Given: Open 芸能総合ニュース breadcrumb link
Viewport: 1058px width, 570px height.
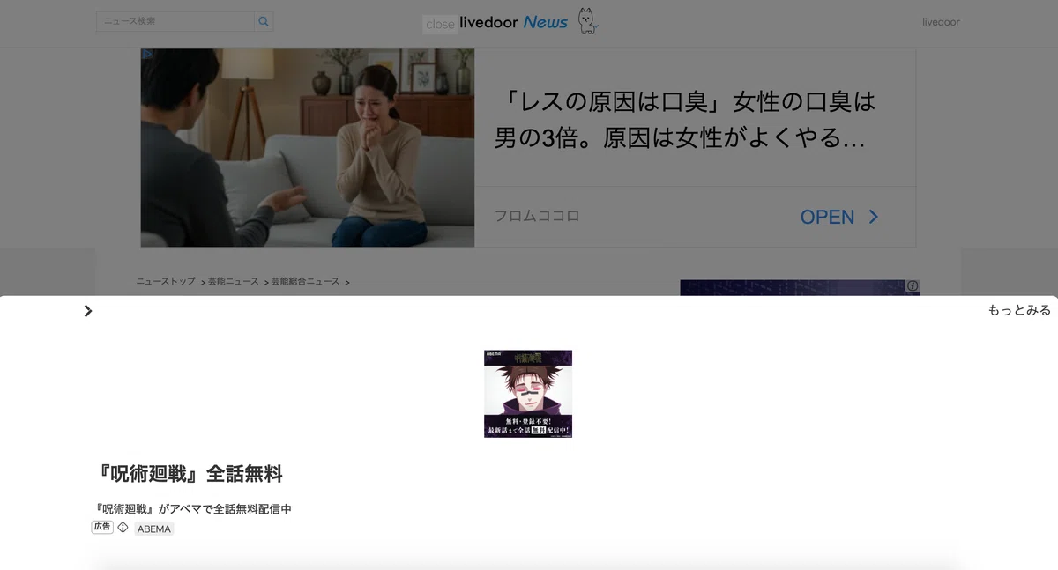Looking at the screenshot, I should [305, 281].
